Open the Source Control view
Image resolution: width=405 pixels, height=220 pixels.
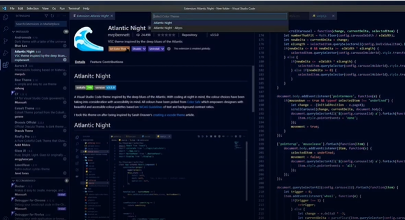point(5,41)
